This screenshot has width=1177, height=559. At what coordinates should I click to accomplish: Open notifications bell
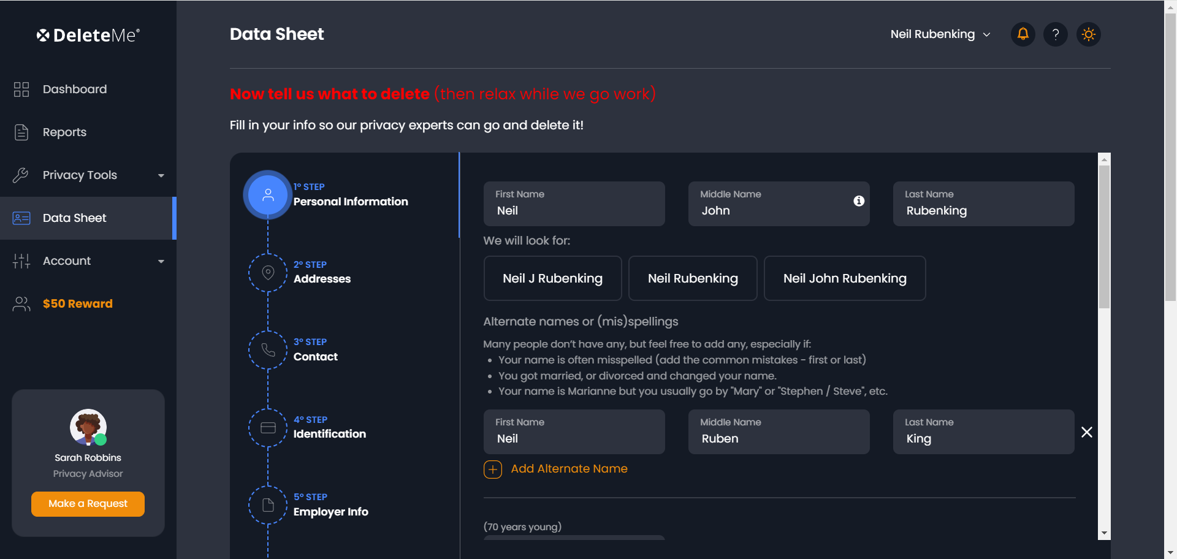click(1023, 34)
